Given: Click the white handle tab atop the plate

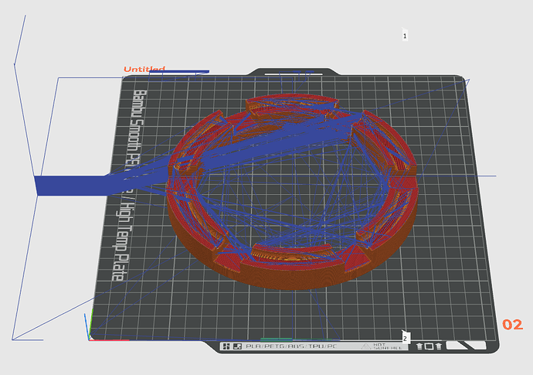Looking at the screenshot, I should tap(293, 73).
